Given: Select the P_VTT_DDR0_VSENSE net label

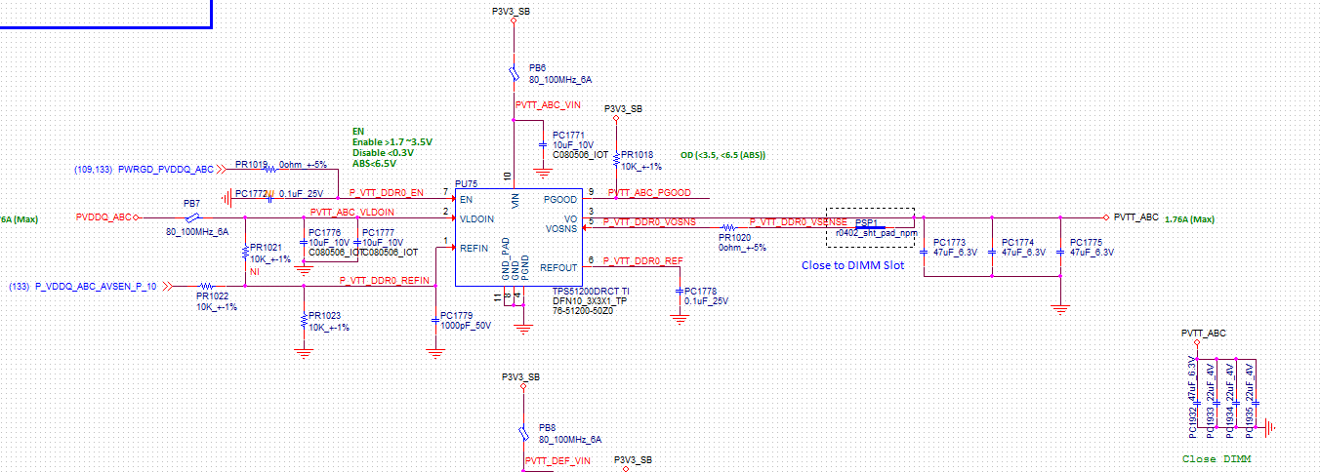Looking at the screenshot, I should pos(799,221).
